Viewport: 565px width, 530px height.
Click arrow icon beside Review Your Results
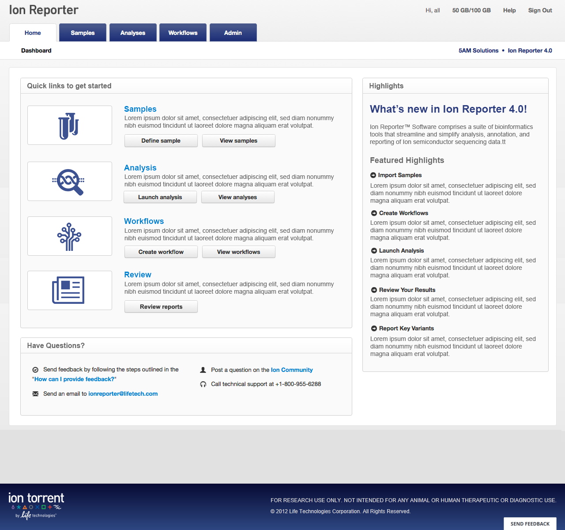pyautogui.click(x=374, y=290)
